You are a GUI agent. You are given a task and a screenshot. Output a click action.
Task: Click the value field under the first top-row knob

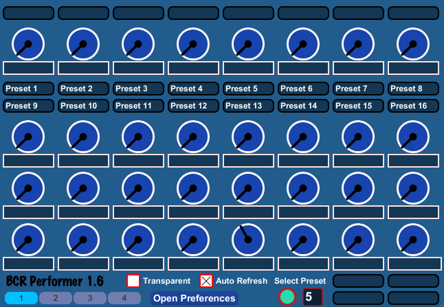pos(28,68)
